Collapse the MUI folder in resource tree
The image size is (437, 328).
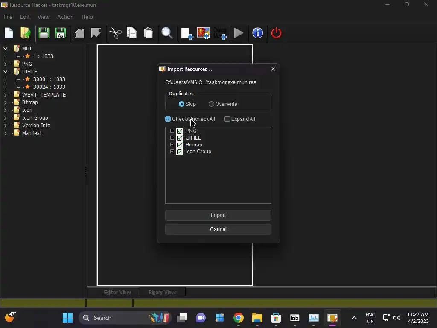pos(5,49)
